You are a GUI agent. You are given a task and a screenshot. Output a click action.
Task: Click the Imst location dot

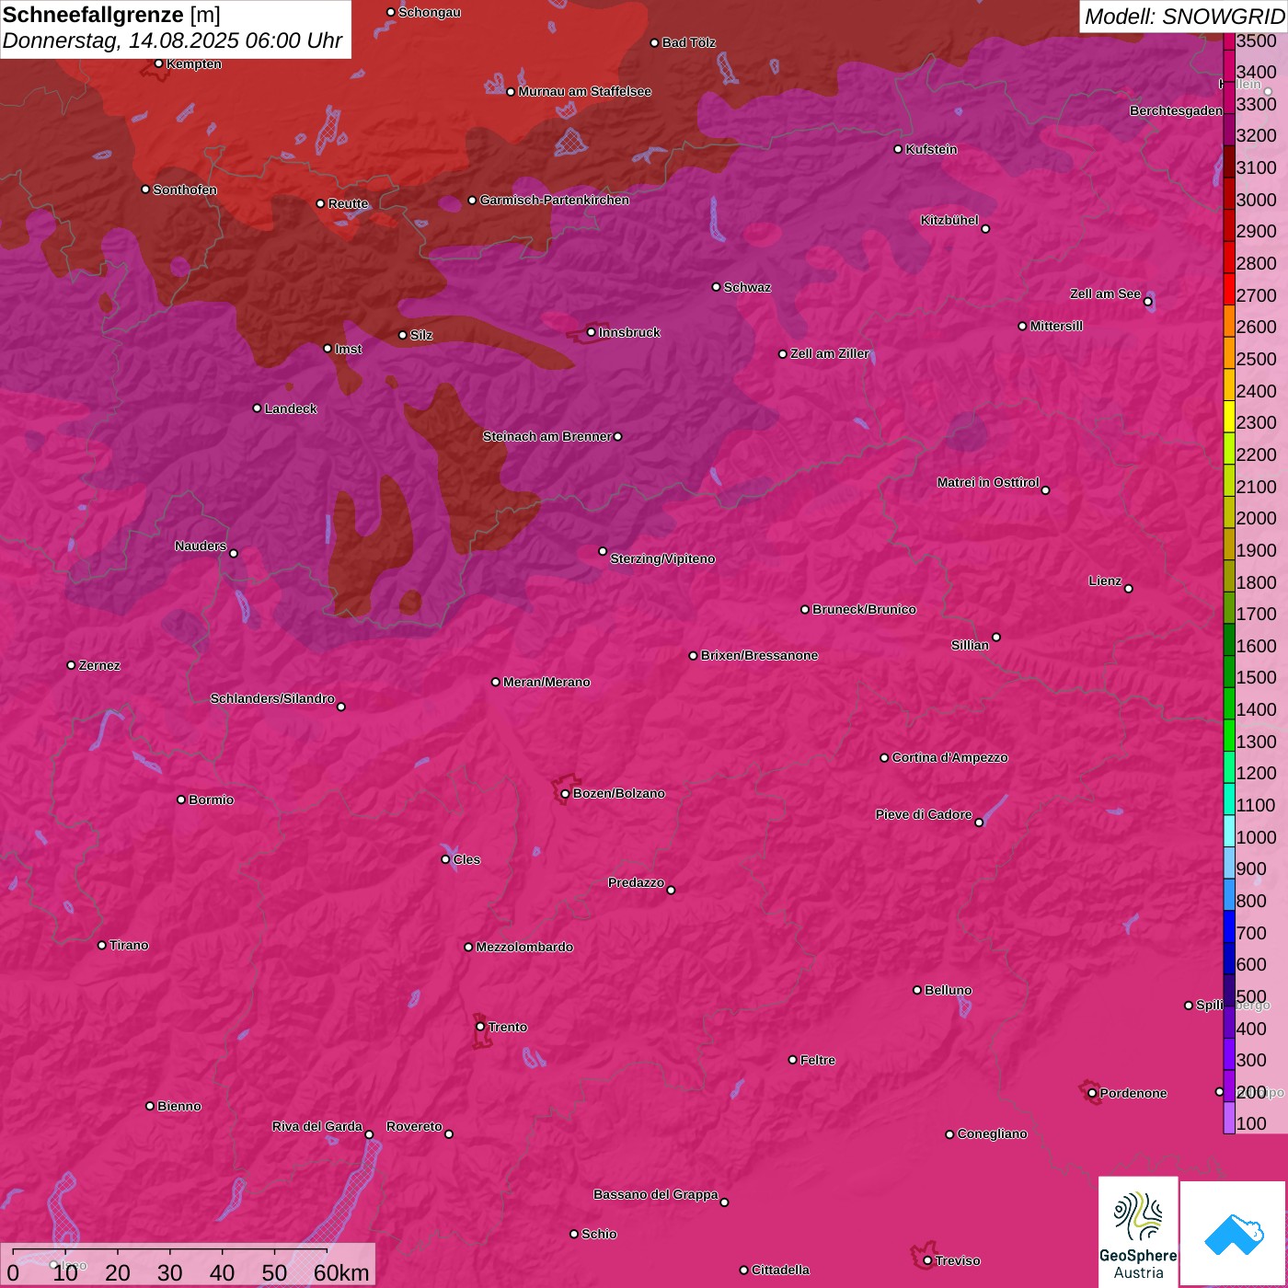tap(328, 349)
